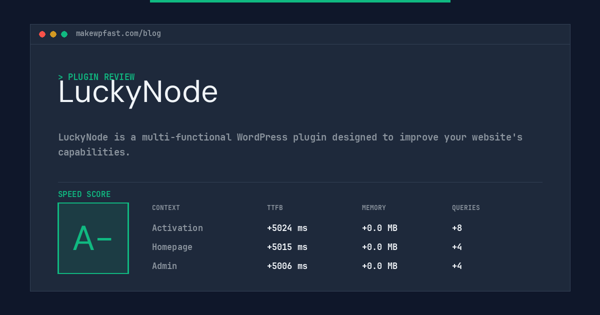This screenshot has width=600, height=315.
Task: Click the green maximize dot
Action: pyautogui.click(x=64, y=34)
